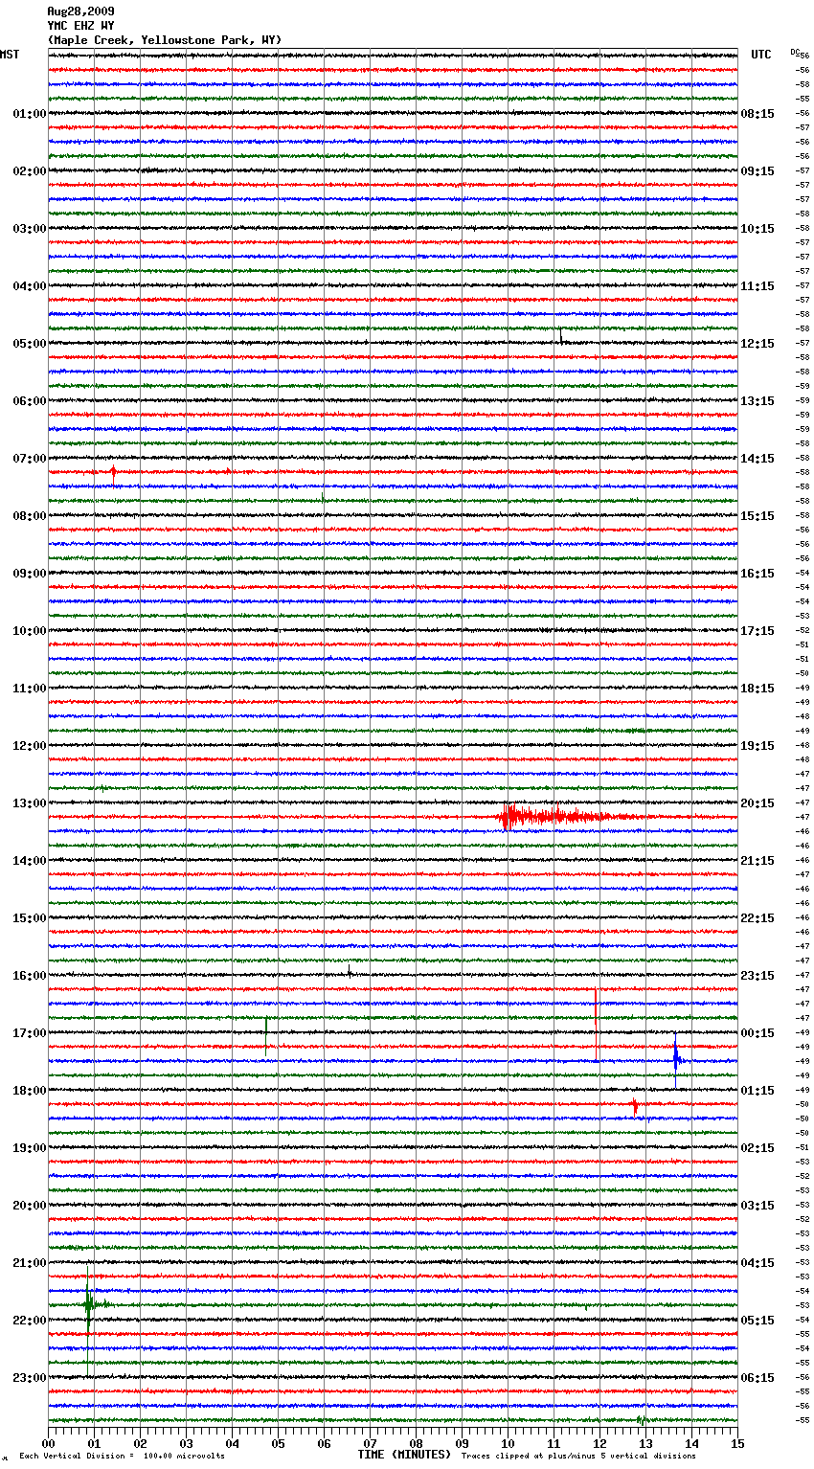Select the 10:00 MST time label

click(x=30, y=631)
